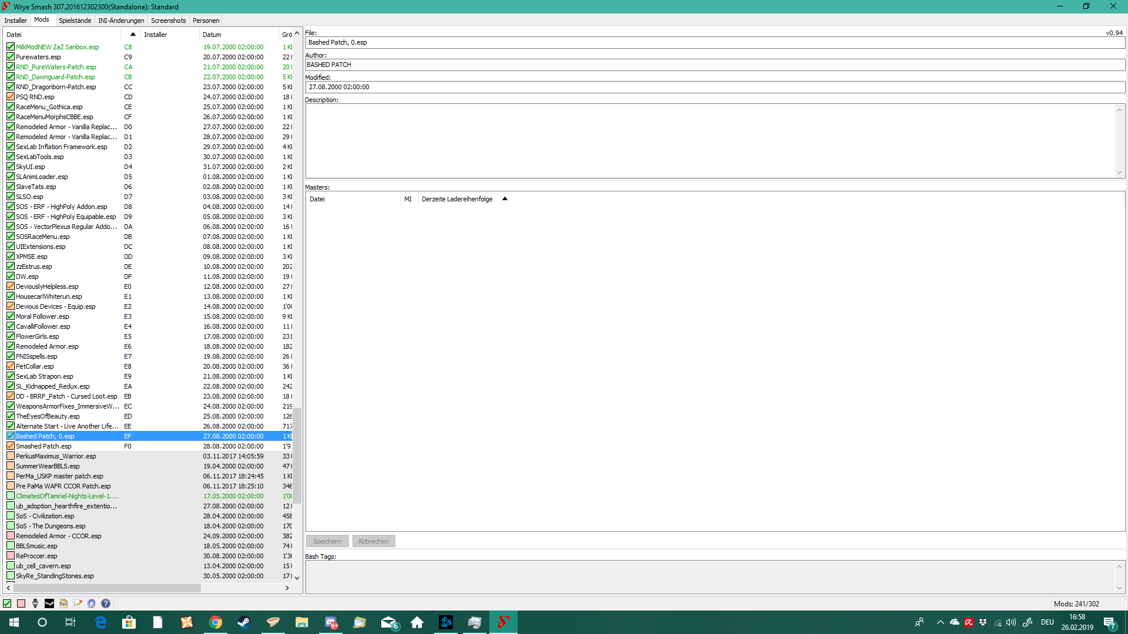This screenshot has width=1128, height=634.
Task: Click the mod list scroll down arrow
Action: pos(297,578)
